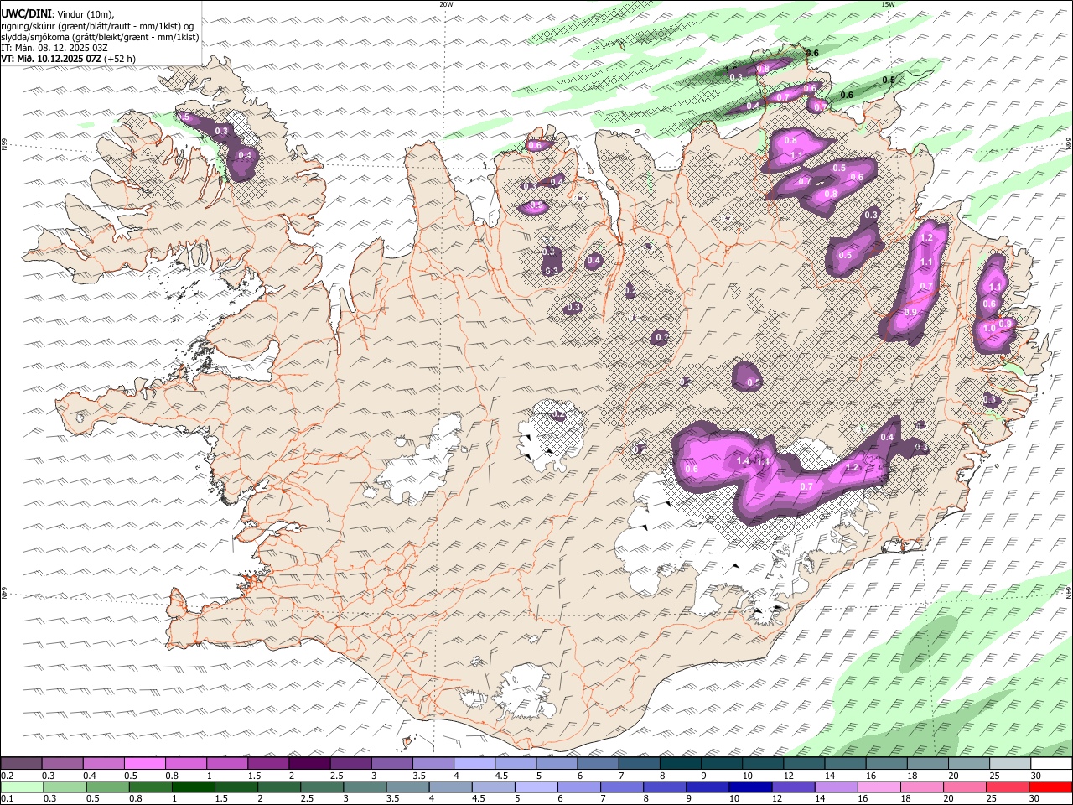Click the 0.4 value in the Westfjords snow patch

tap(245, 155)
